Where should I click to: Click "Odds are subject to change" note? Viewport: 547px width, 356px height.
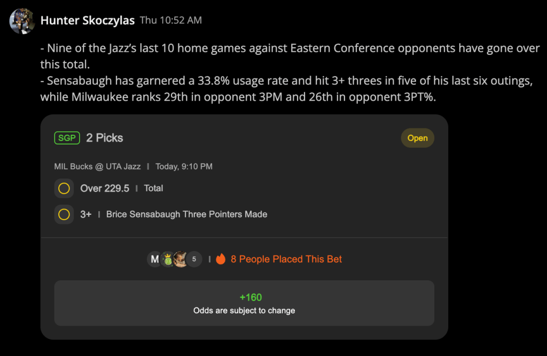(x=244, y=310)
